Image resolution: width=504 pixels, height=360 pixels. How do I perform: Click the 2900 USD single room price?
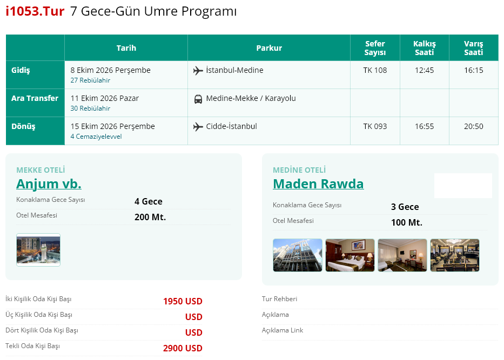pyautogui.click(x=183, y=348)
